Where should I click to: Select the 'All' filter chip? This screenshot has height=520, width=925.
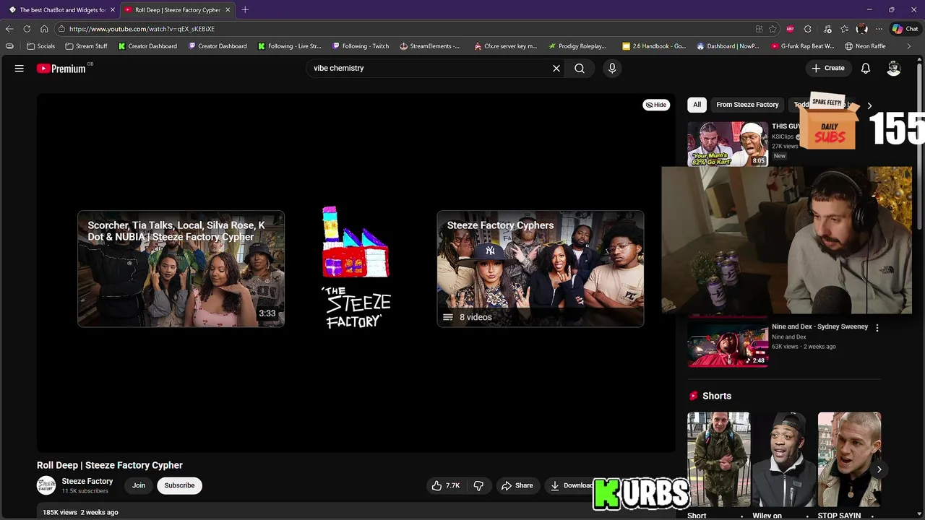tap(697, 105)
